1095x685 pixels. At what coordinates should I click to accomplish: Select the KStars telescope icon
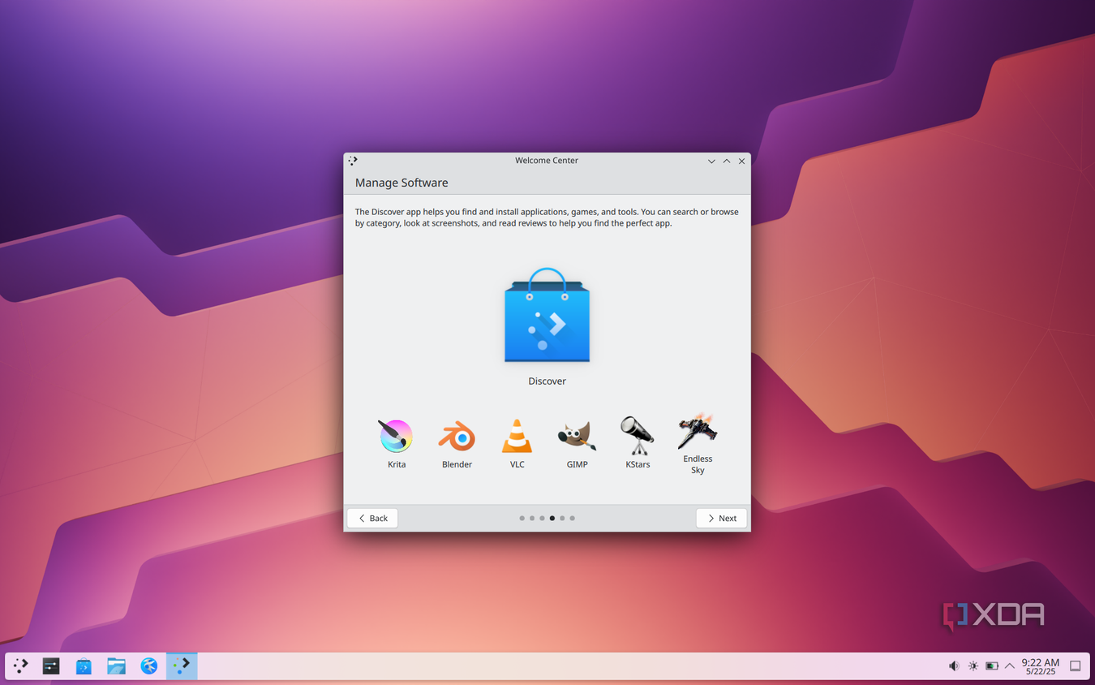pos(638,436)
